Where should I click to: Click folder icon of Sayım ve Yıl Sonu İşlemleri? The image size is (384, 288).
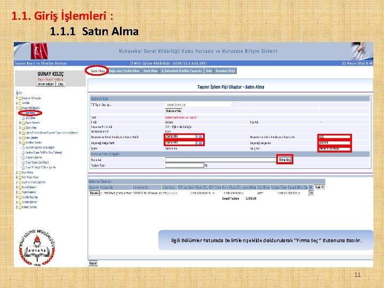pyautogui.click(x=20, y=182)
